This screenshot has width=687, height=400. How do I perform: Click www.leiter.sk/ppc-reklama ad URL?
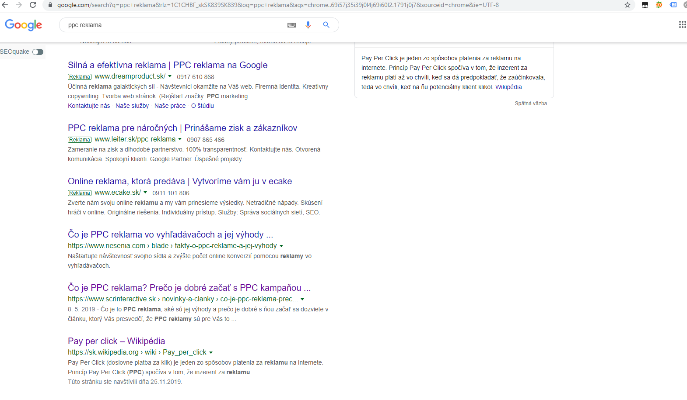pyautogui.click(x=135, y=139)
